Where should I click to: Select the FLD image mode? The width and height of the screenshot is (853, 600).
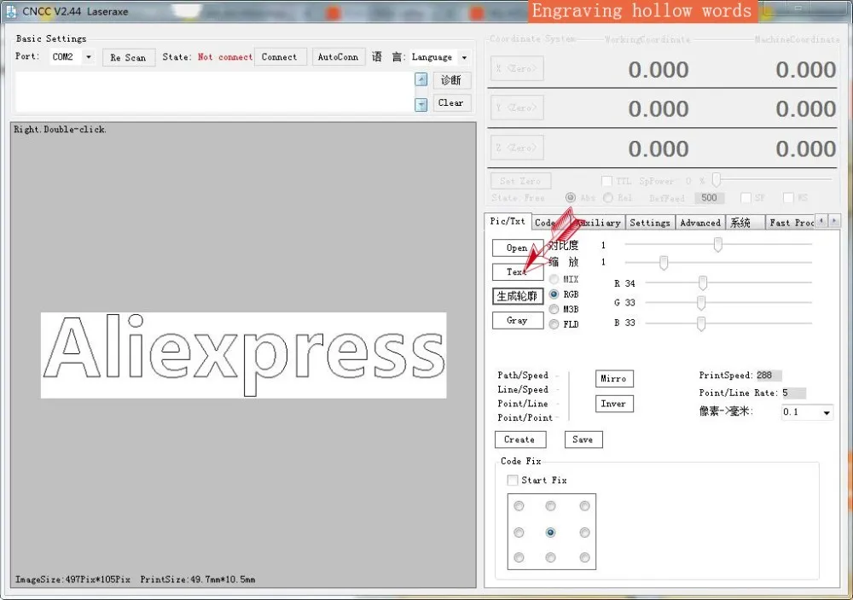click(554, 324)
